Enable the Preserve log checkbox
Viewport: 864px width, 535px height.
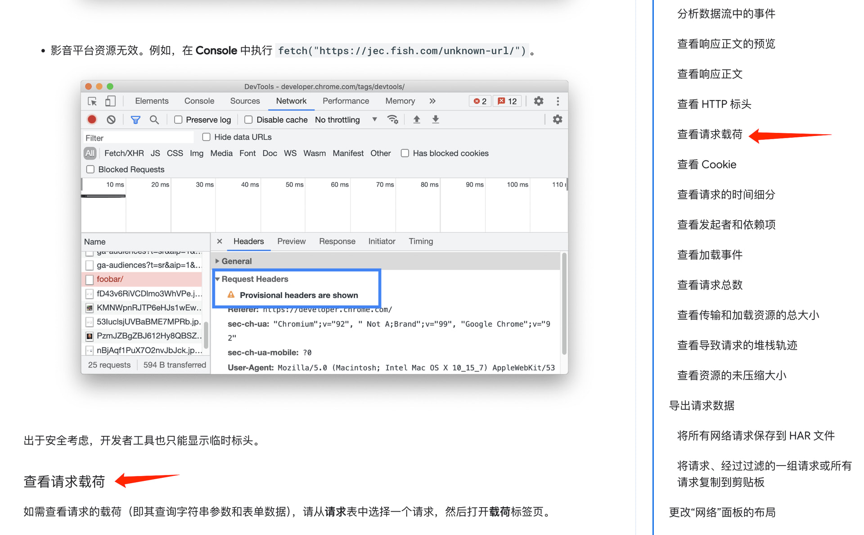[x=178, y=119]
